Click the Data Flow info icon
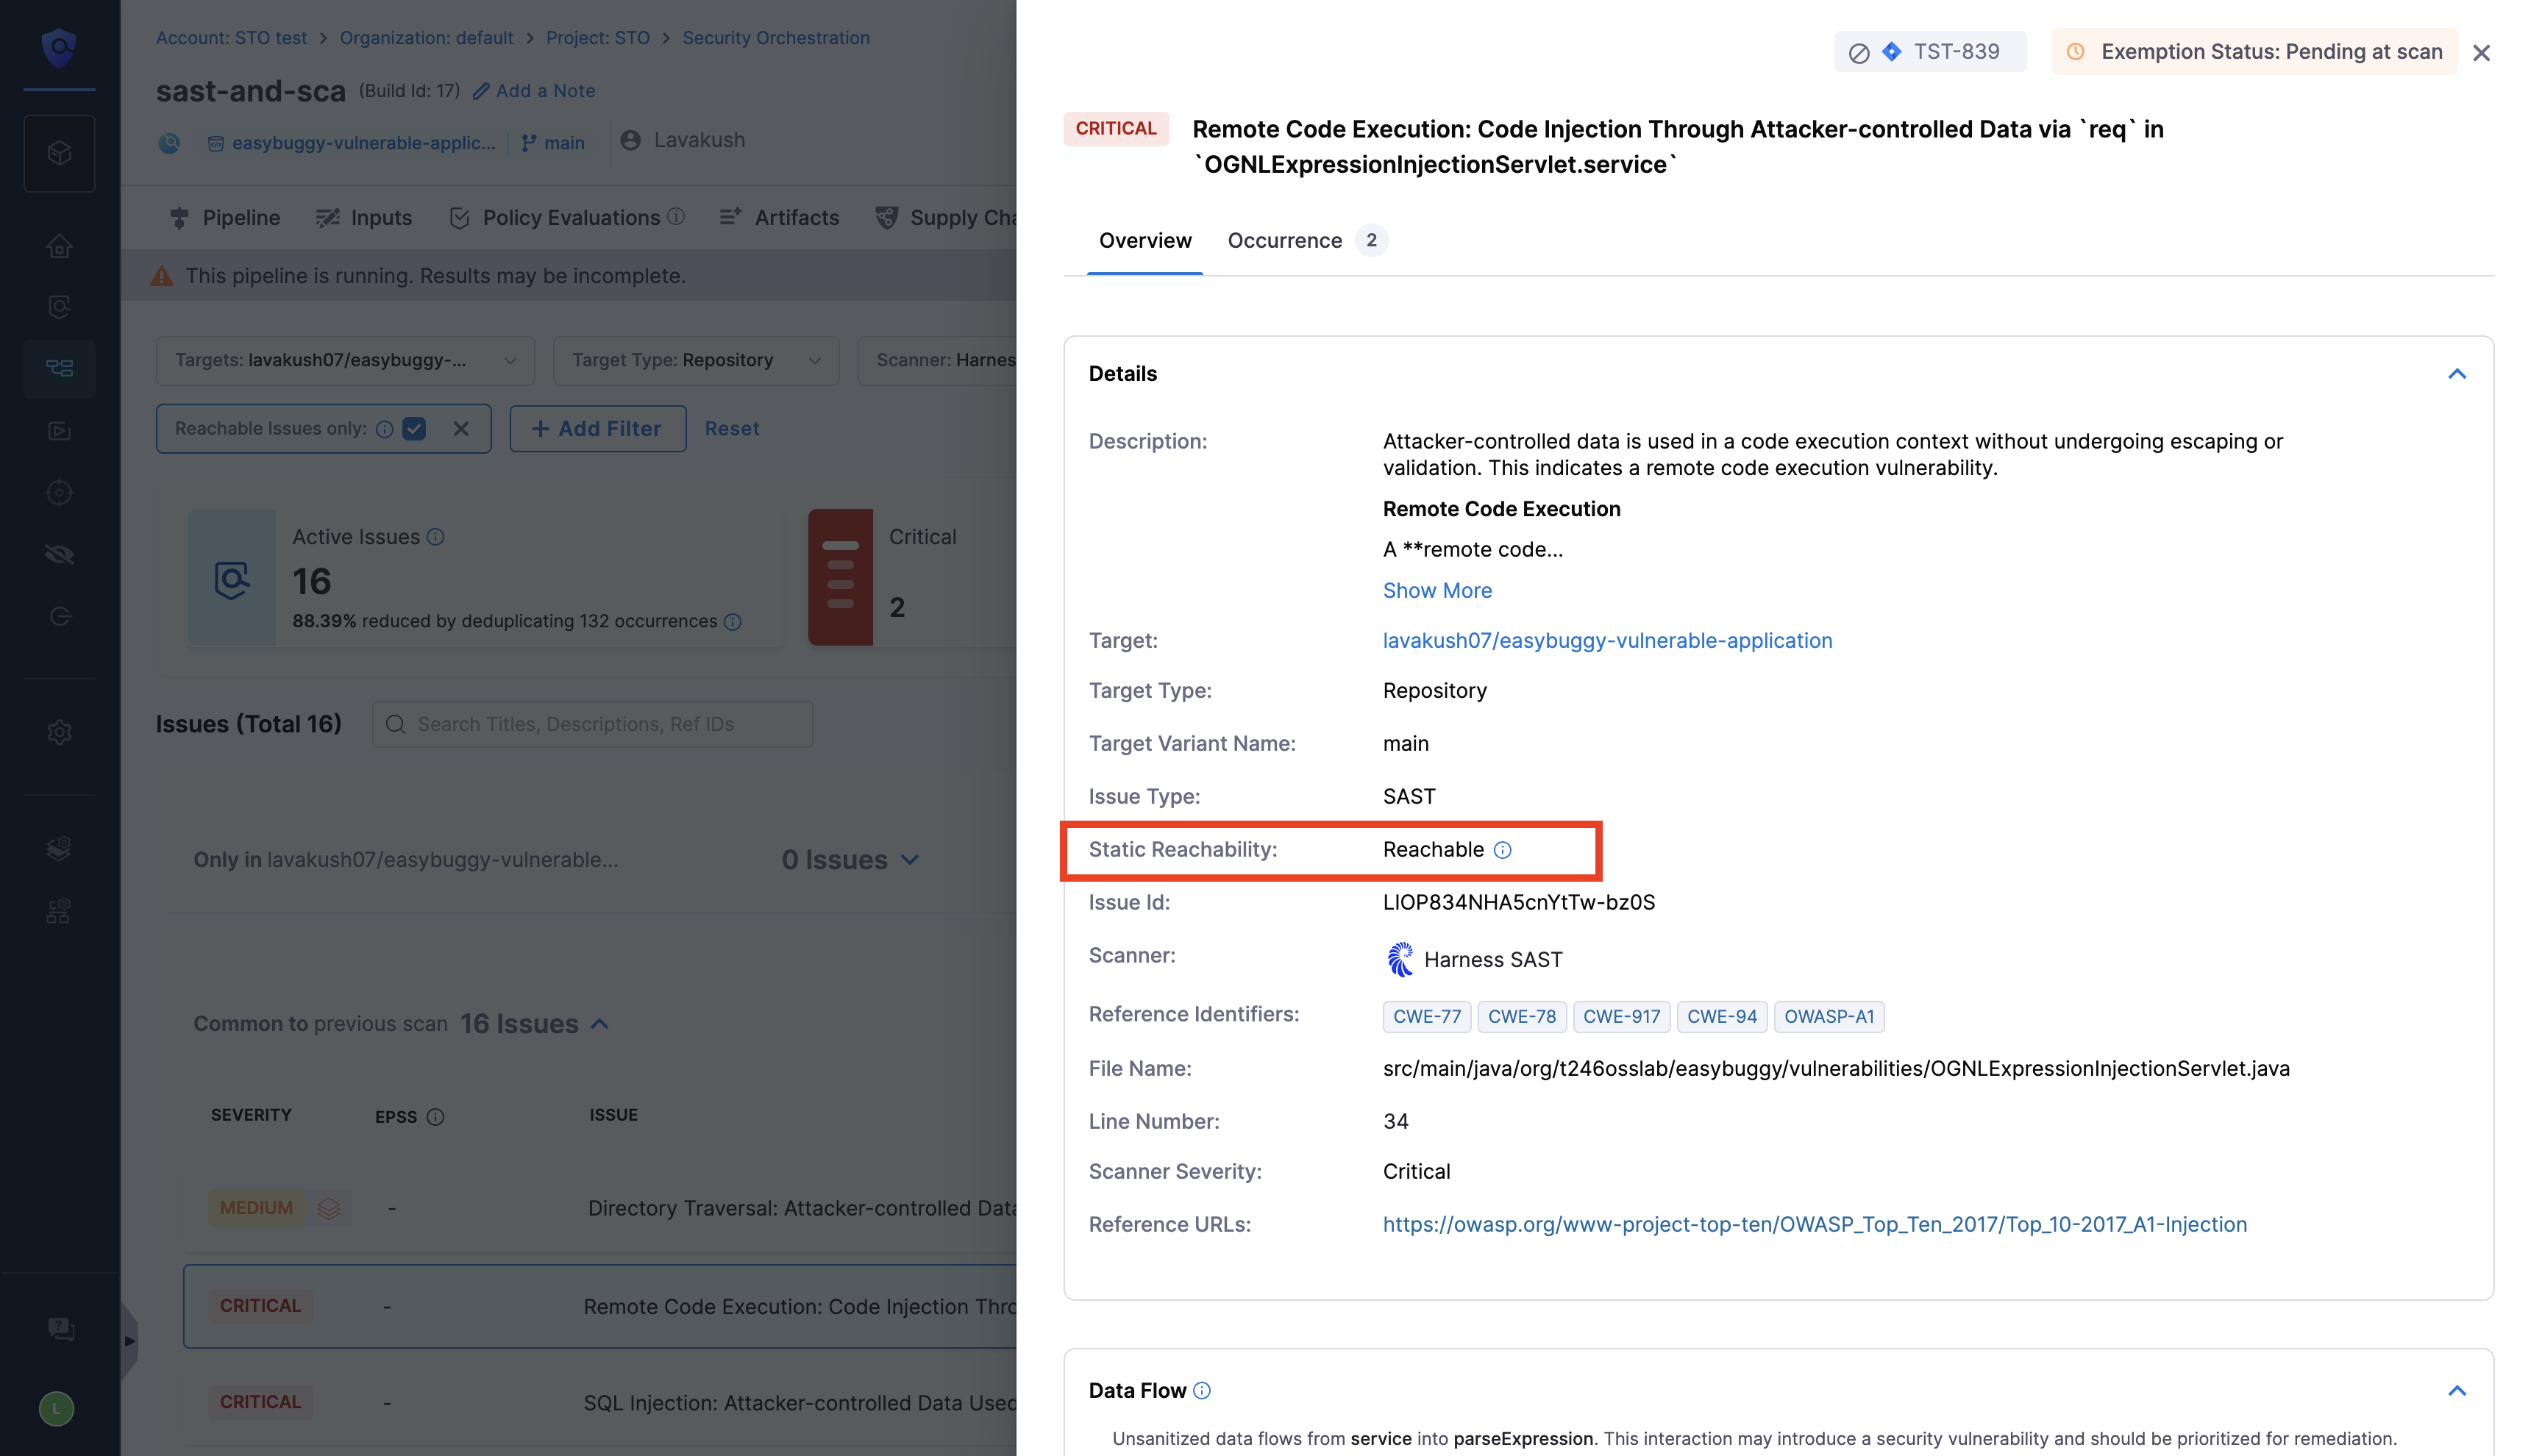 [x=1202, y=1390]
